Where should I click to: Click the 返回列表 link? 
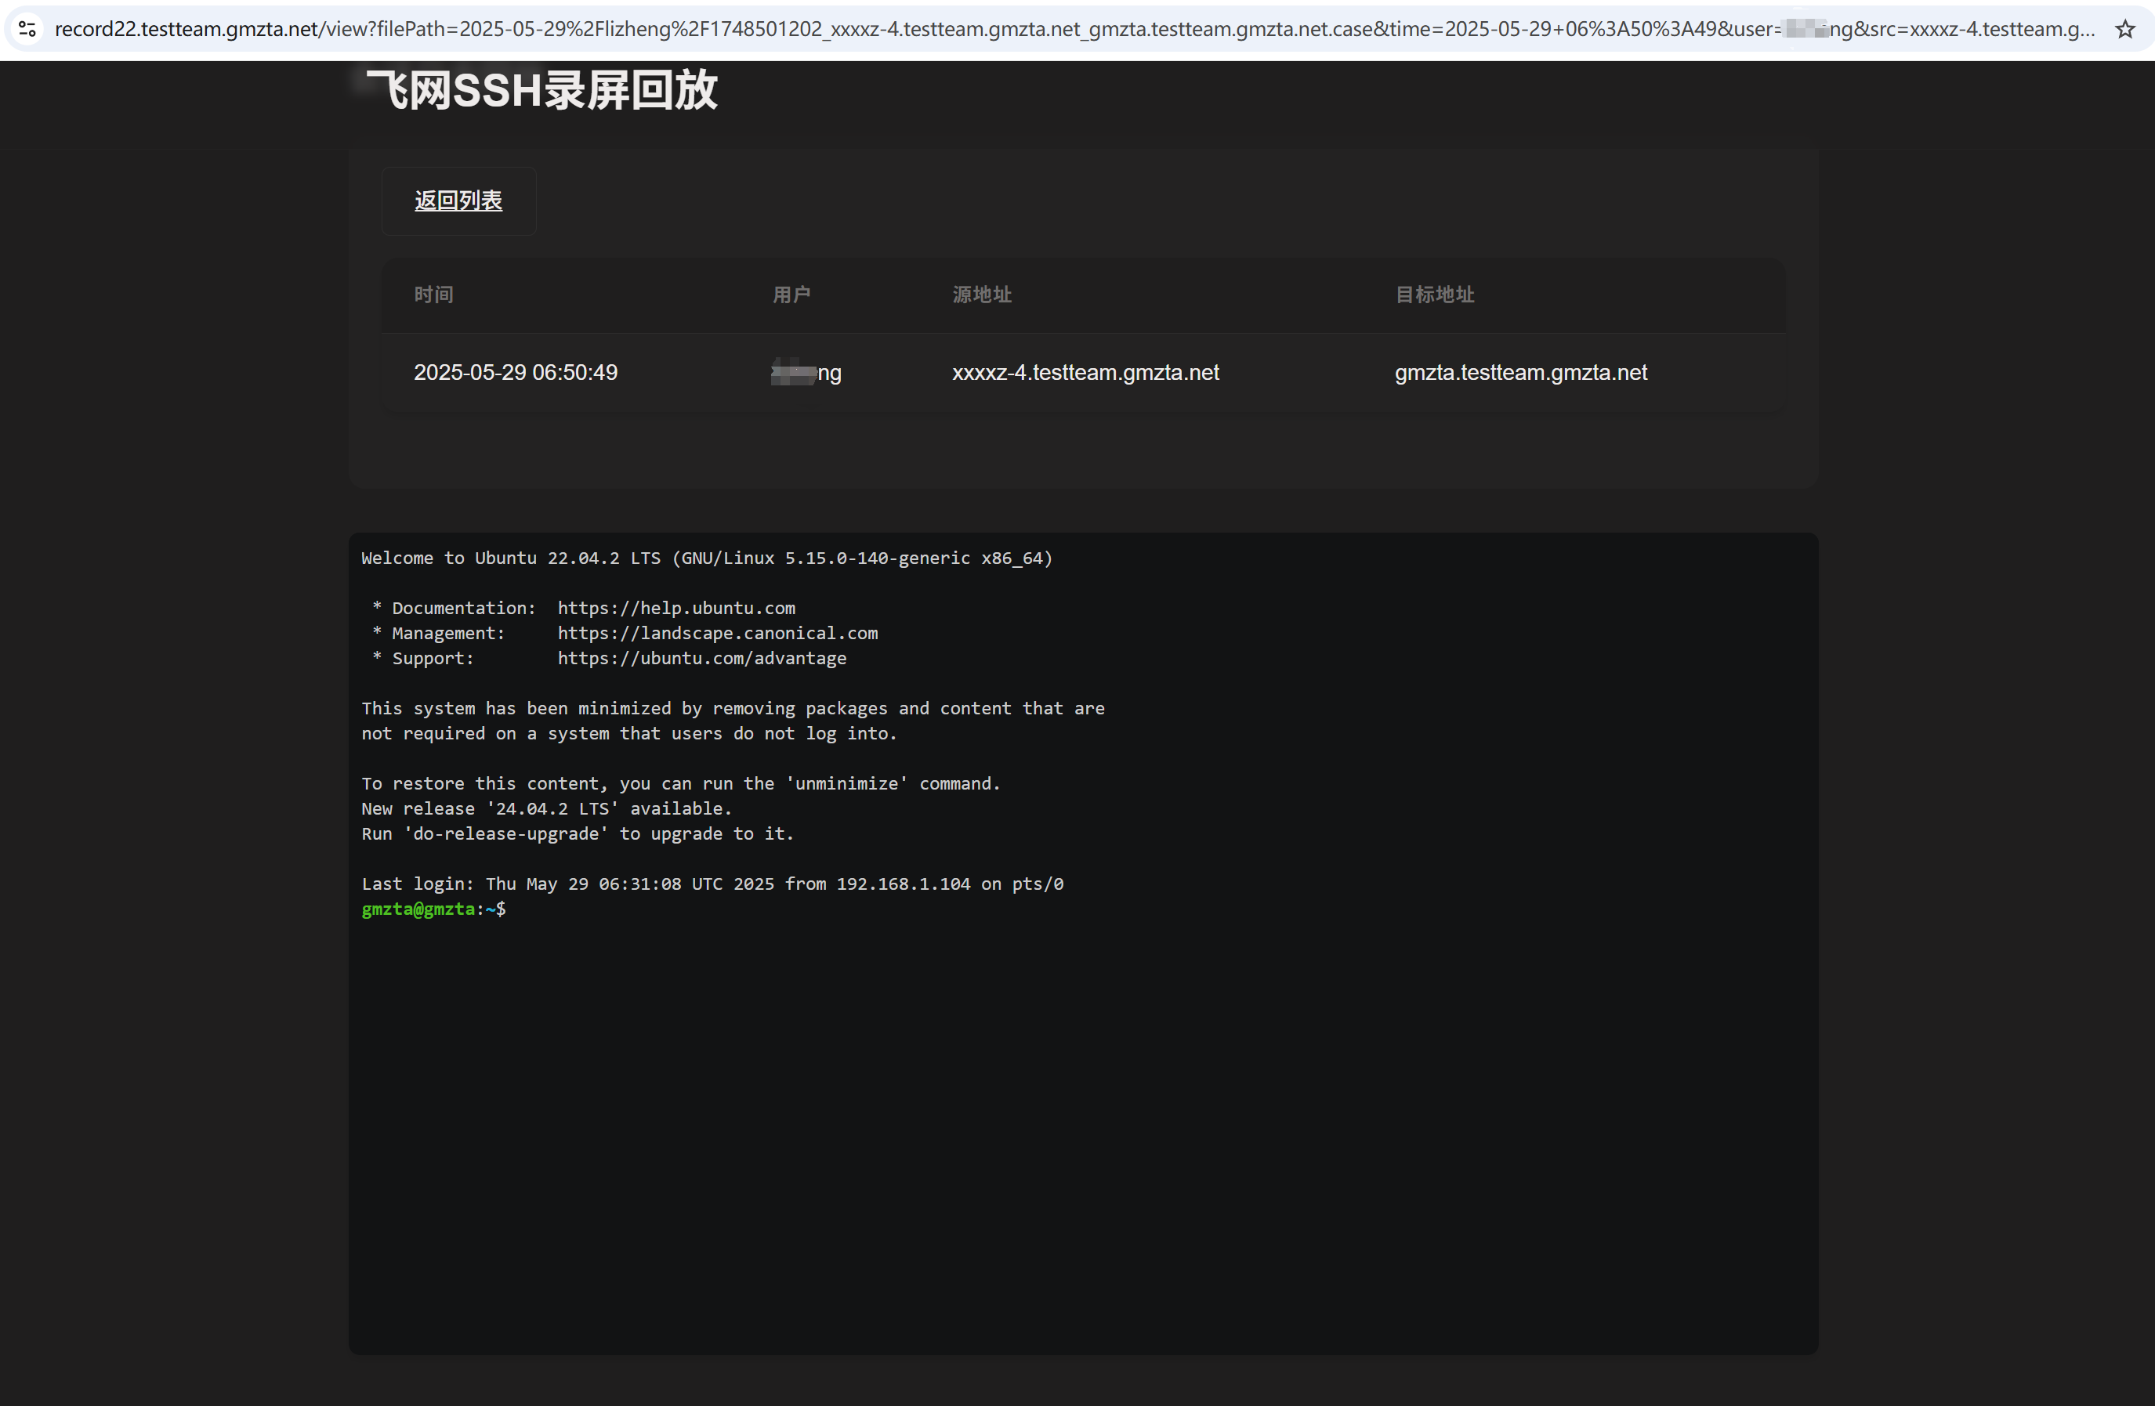(458, 201)
